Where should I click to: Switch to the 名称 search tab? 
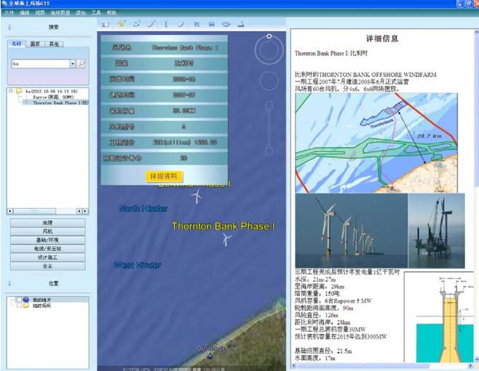(x=17, y=44)
